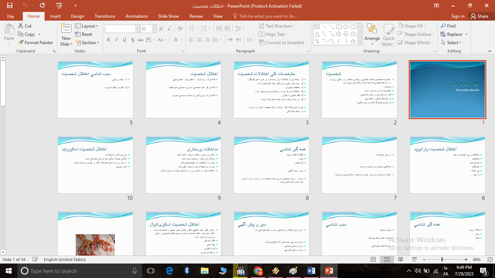Click the Reset slide icon
This screenshot has height=278, width=495.
click(84, 34)
